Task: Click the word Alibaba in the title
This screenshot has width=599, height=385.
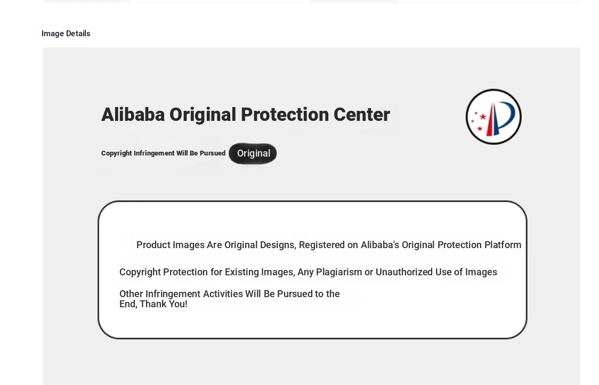Action: (x=133, y=114)
